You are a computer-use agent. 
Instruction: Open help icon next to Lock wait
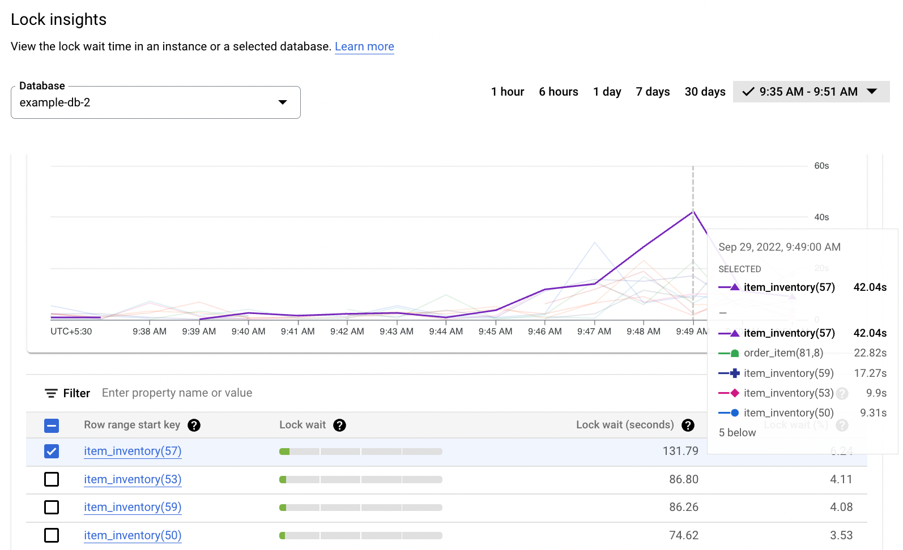click(x=339, y=426)
